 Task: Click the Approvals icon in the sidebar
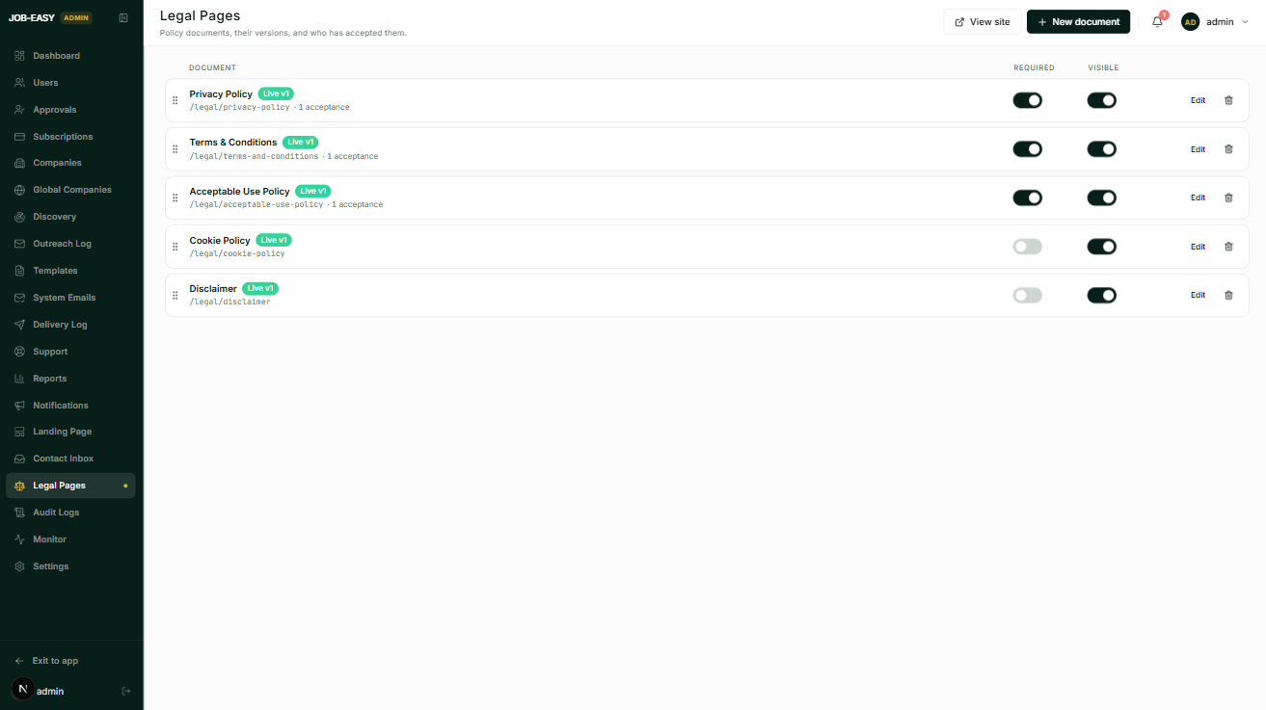(x=19, y=110)
